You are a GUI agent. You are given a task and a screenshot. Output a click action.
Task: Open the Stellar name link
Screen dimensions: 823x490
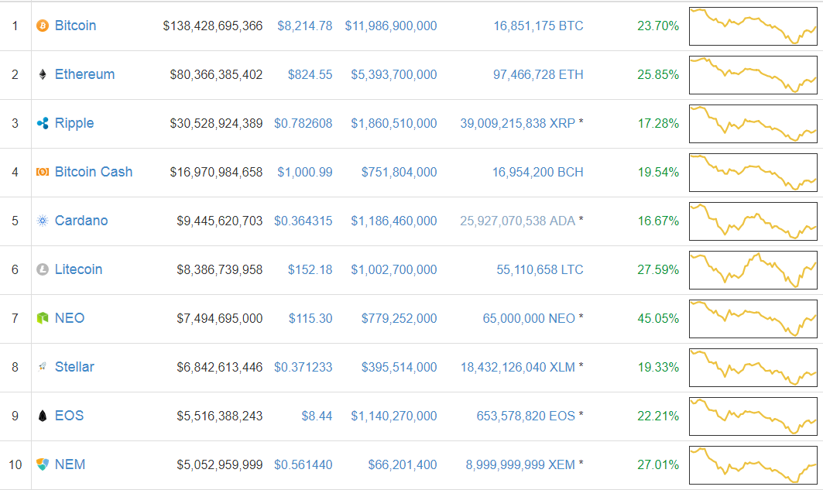coord(74,367)
